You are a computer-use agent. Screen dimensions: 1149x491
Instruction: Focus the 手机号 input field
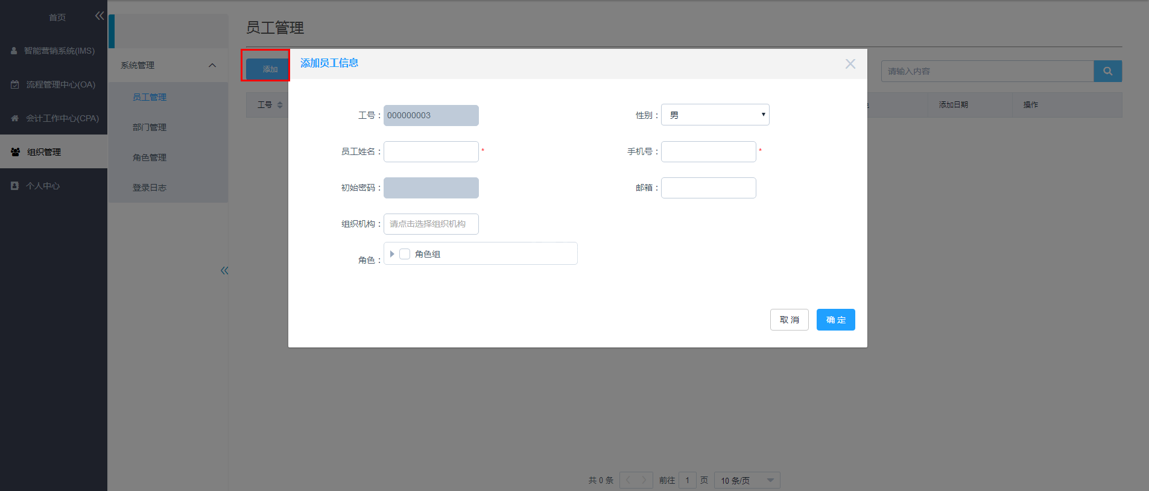pos(709,151)
